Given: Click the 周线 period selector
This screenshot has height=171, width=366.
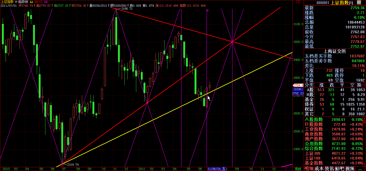Looking at the screenshot, I should pos(297,169).
